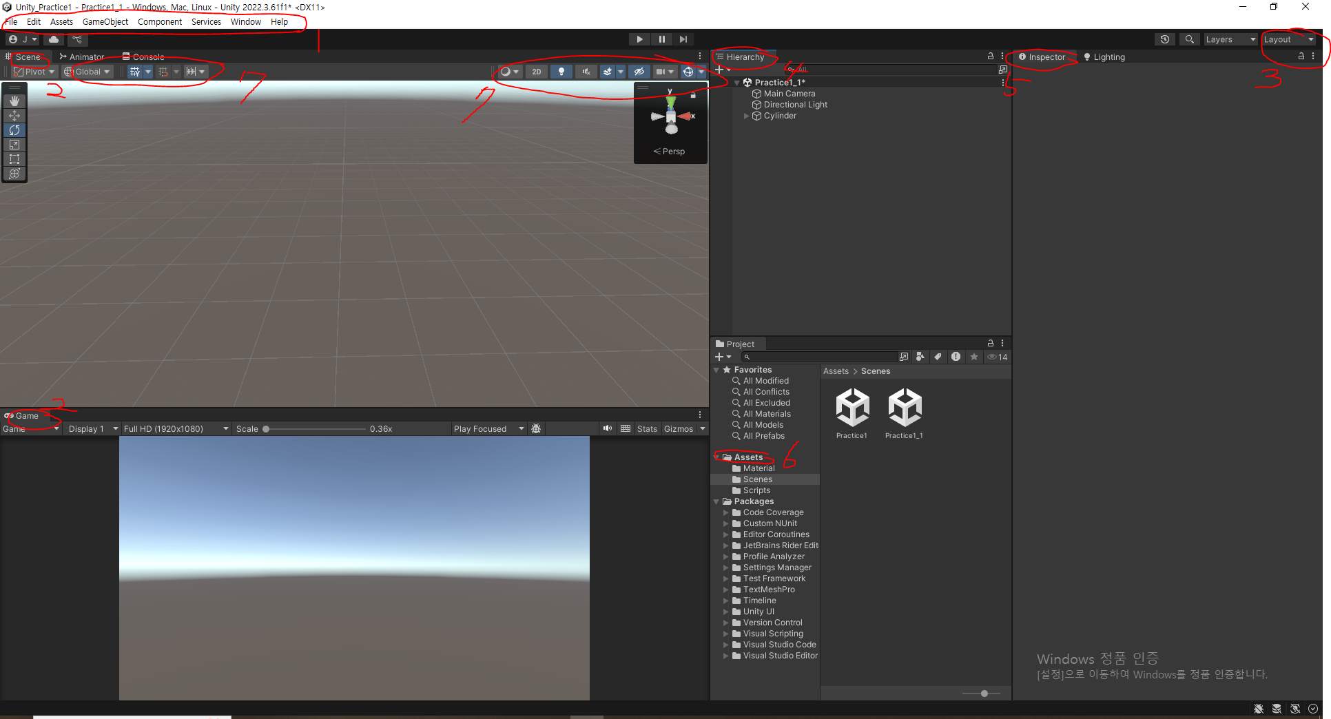This screenshot has width=1331, height=719.
Task: Start Play mode
Action: pos(639,39)
